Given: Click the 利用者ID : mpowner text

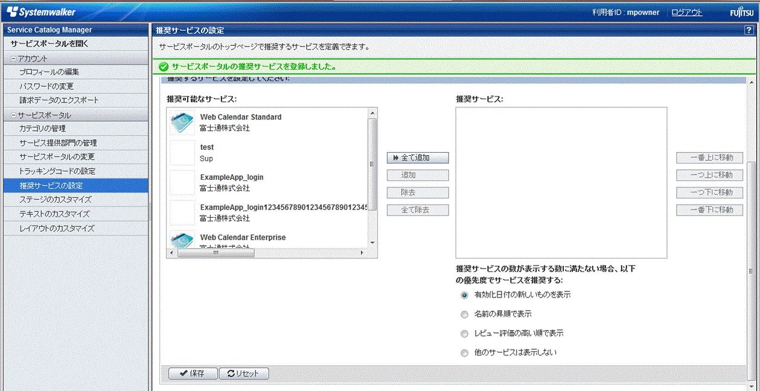Looking at the screenshot, I should [625, 13].
